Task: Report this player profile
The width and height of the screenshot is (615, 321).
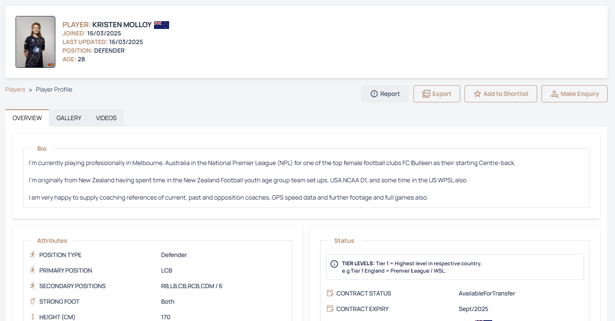Action: pyautogui.click(x=385, y=94)
